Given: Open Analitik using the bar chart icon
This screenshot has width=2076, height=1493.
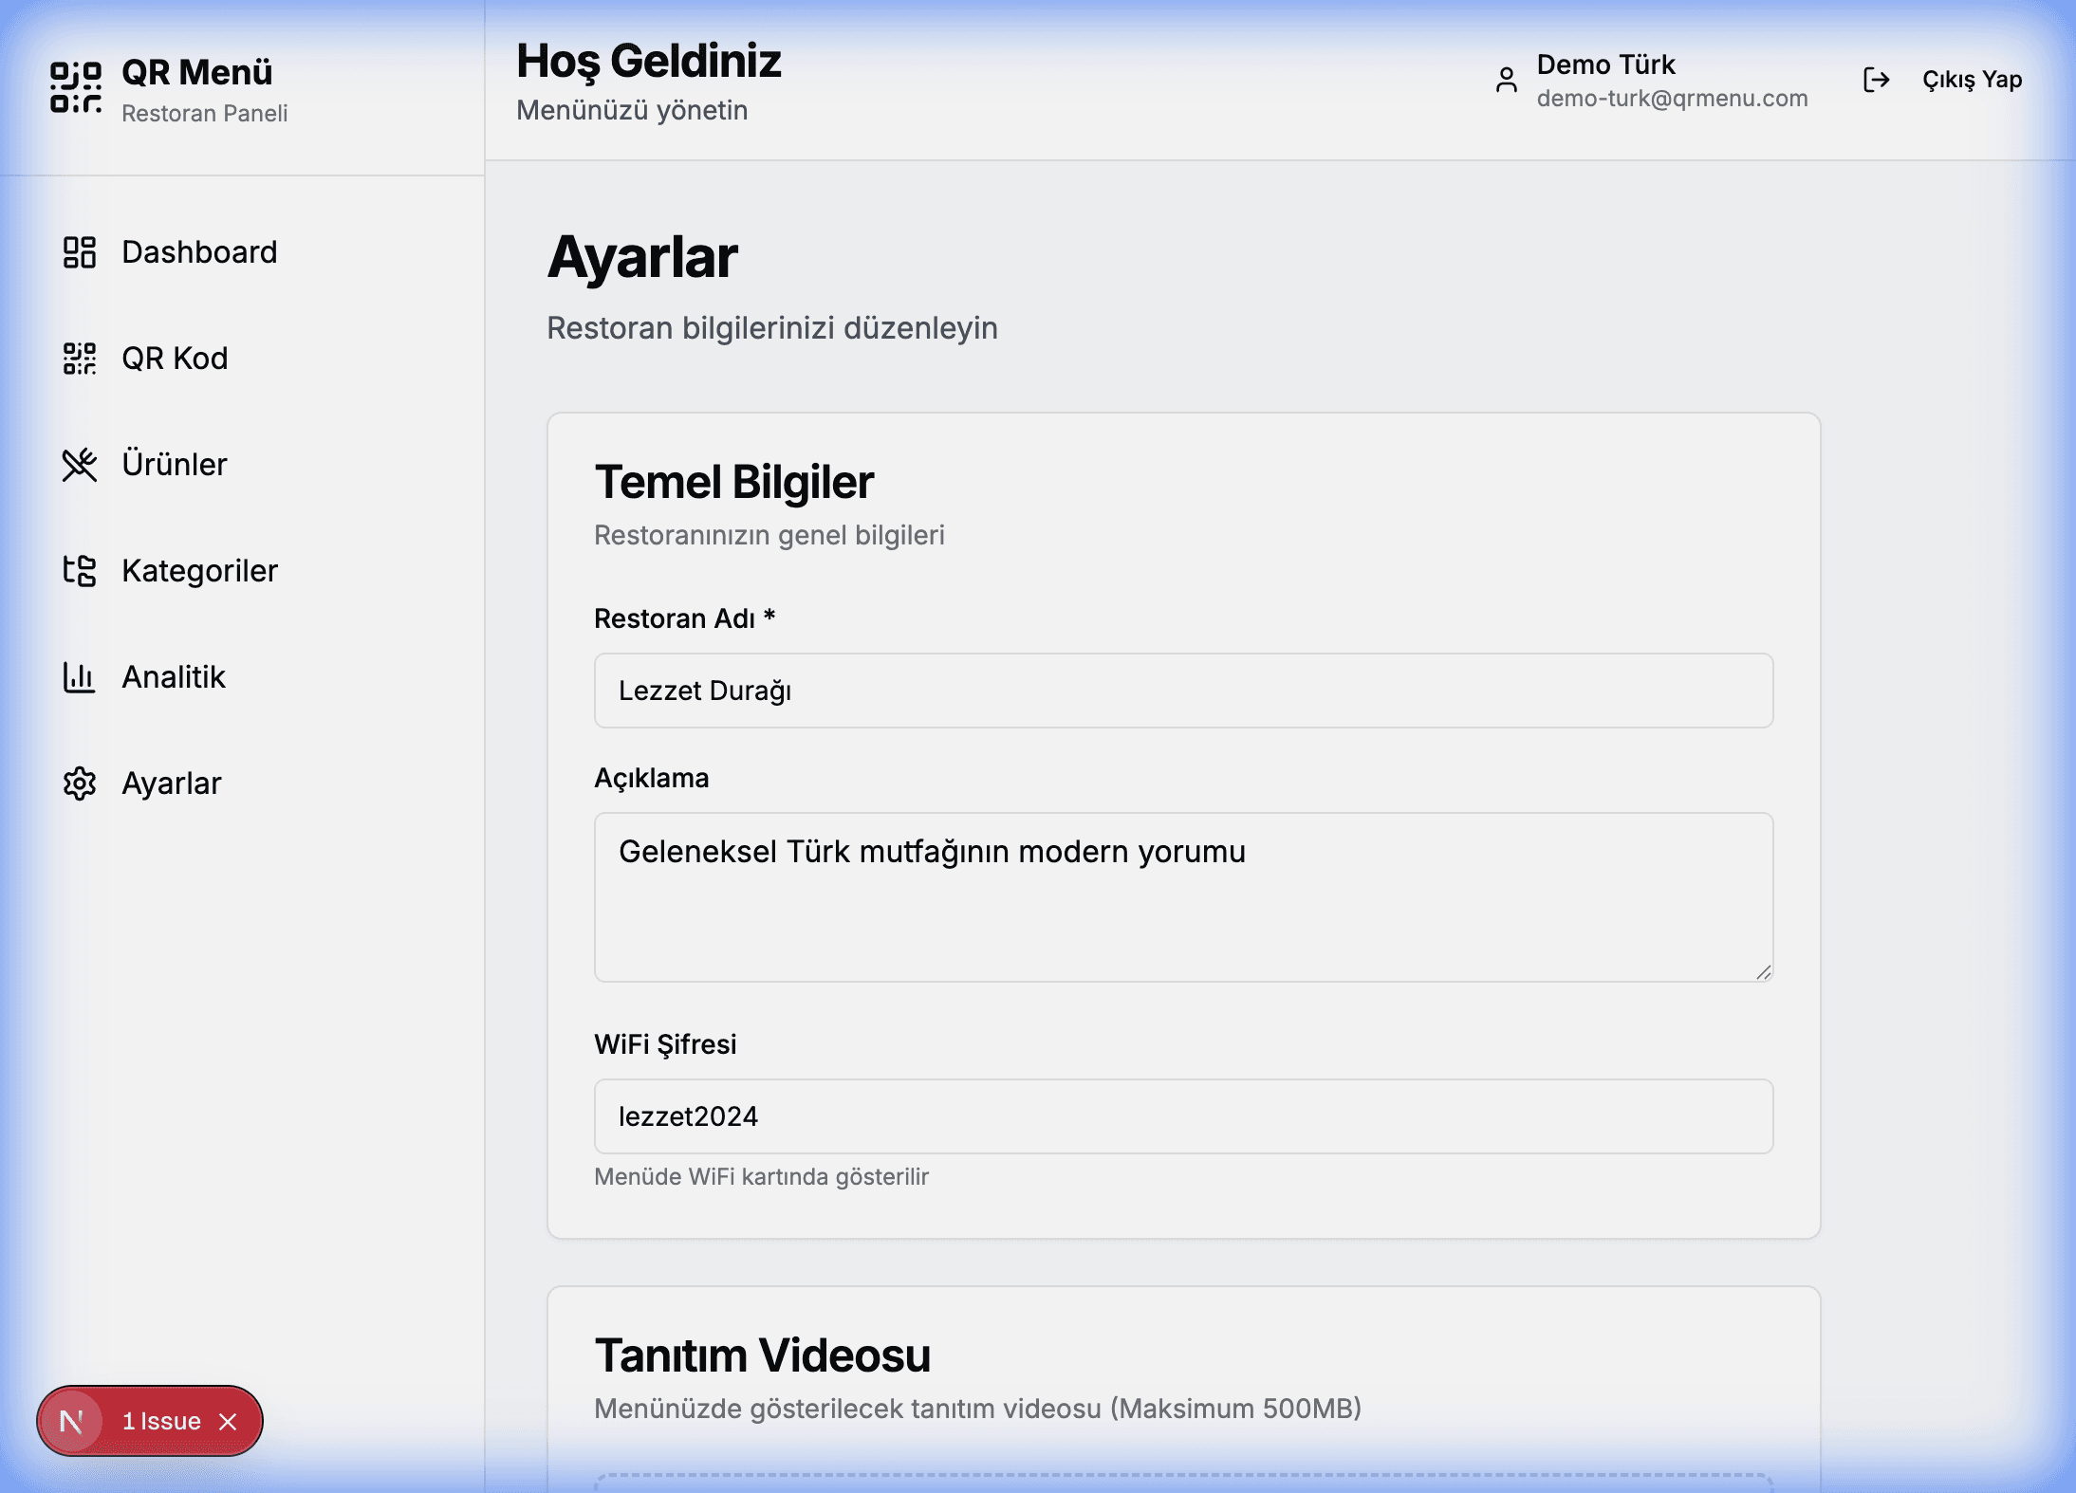Looking at the screenshot, I should [x=80, y=676].
